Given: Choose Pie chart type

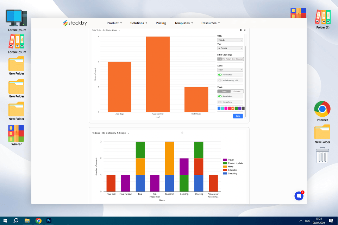Looking at the screenshot, I should [224, 59].
